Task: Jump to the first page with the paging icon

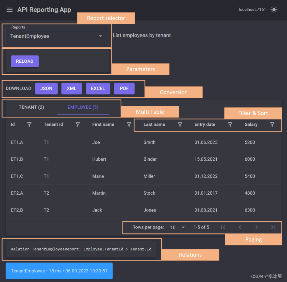Action: [x=223, y=227]
